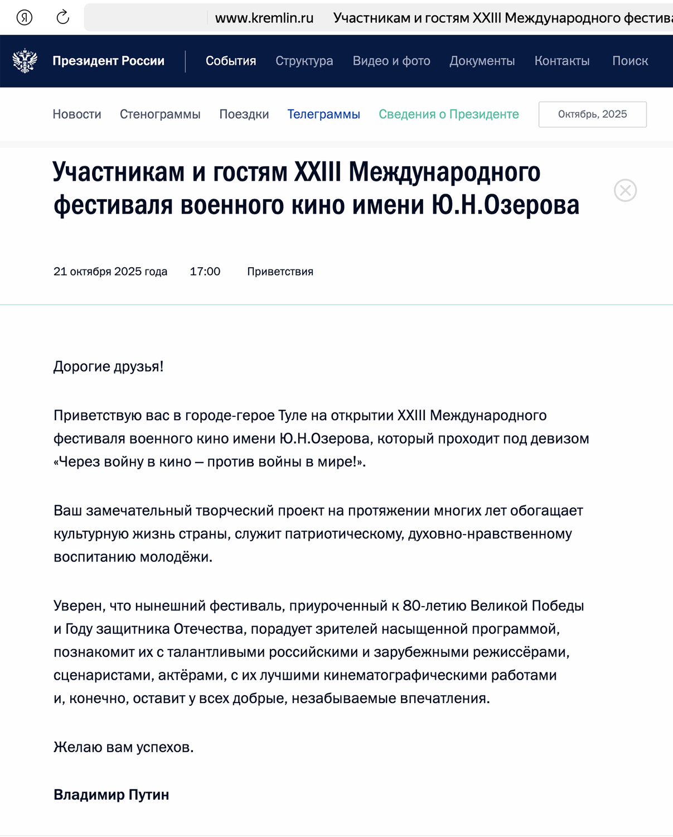Viewport: 673px width, 837px height.
Task: Open the Контакты page
Action: pos(561,61)
